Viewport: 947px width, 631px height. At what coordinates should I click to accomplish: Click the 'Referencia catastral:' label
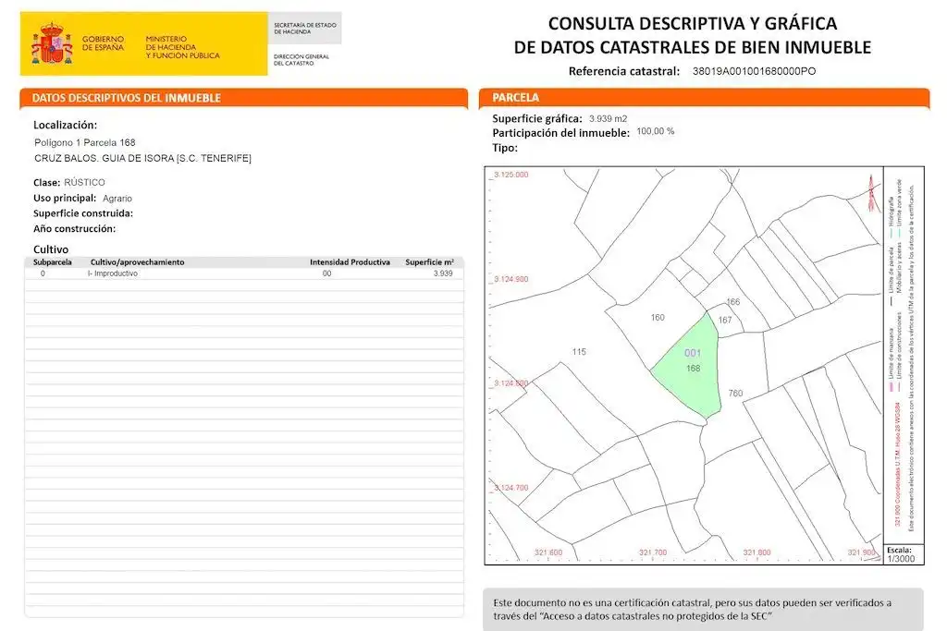(x=624, y=71)
